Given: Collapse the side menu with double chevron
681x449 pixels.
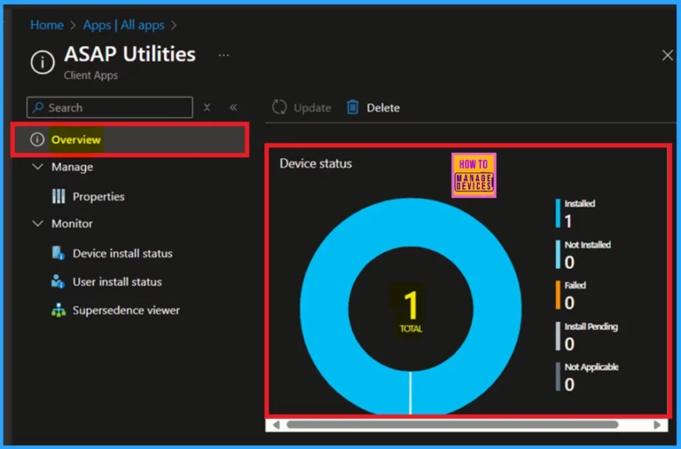Looking at the screenshot, I should 233,107.
